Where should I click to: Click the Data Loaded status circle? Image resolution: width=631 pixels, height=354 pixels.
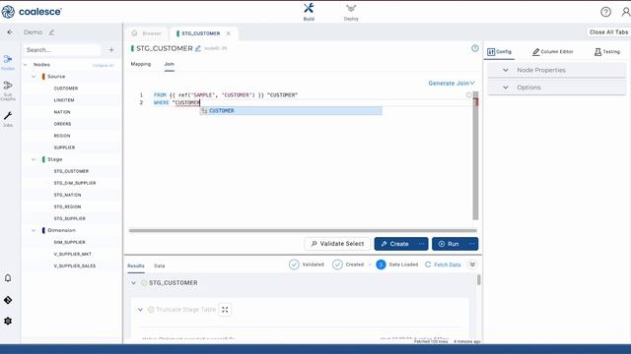(381, 265)
